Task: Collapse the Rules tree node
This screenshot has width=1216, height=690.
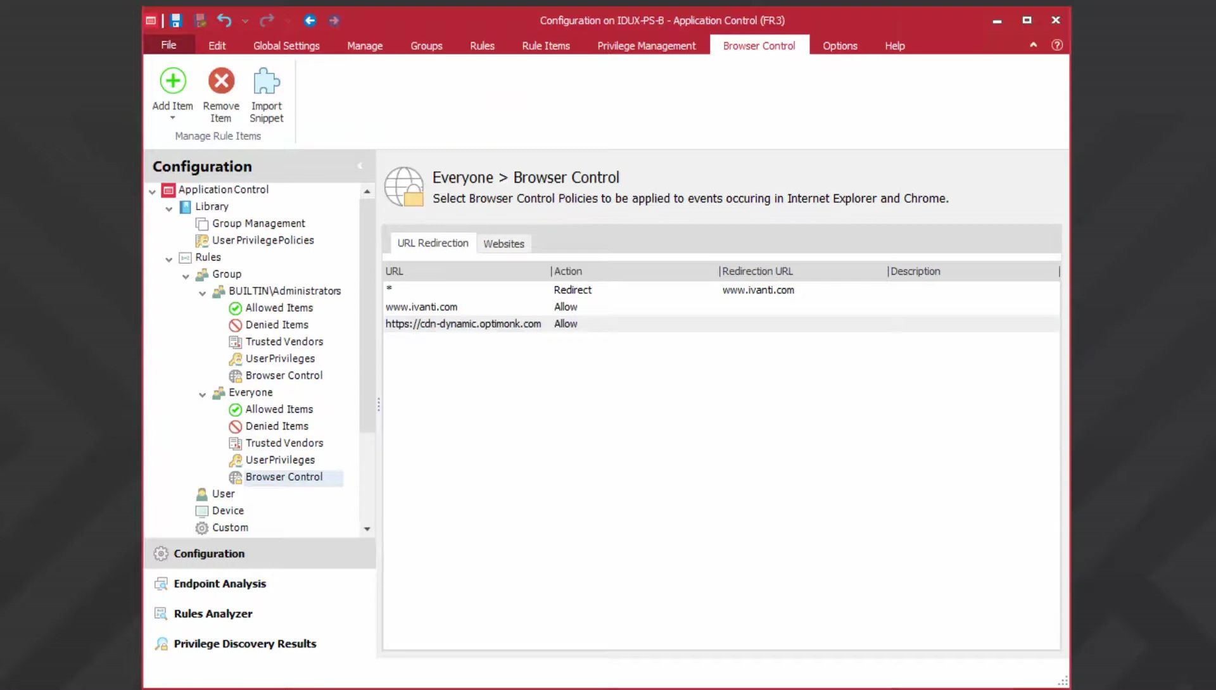Action: (x=169, y=259)
